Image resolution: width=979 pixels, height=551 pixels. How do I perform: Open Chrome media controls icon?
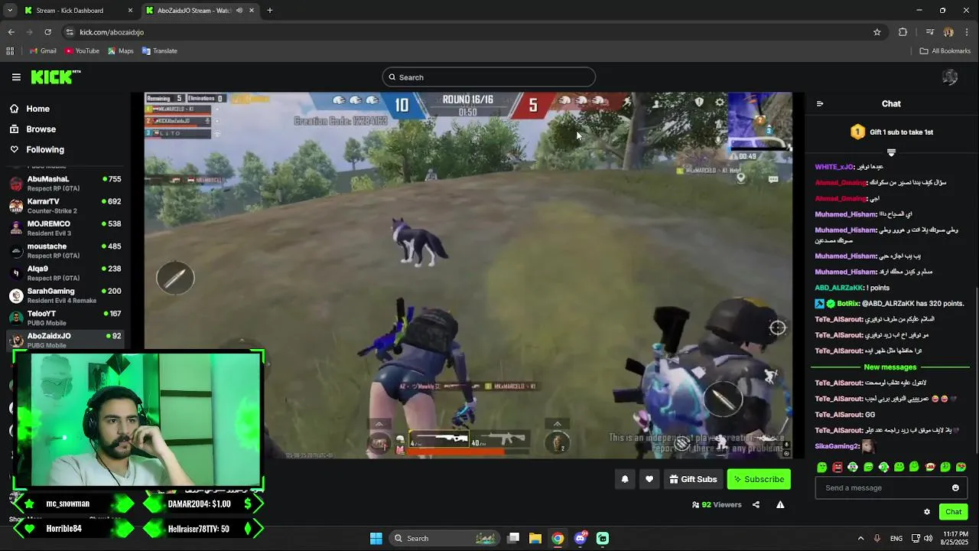click(x=929, y=32)
